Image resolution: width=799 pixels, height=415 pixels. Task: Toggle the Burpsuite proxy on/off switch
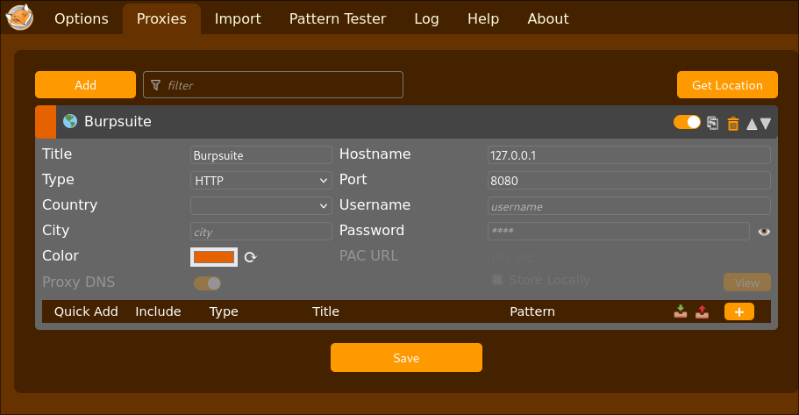(687, 122)
